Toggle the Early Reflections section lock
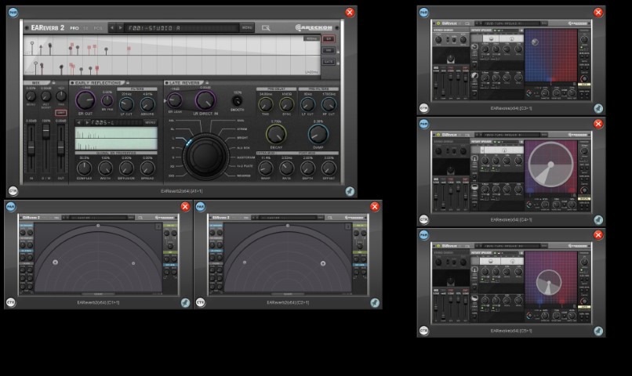632x376 pixels. (128, 83)
